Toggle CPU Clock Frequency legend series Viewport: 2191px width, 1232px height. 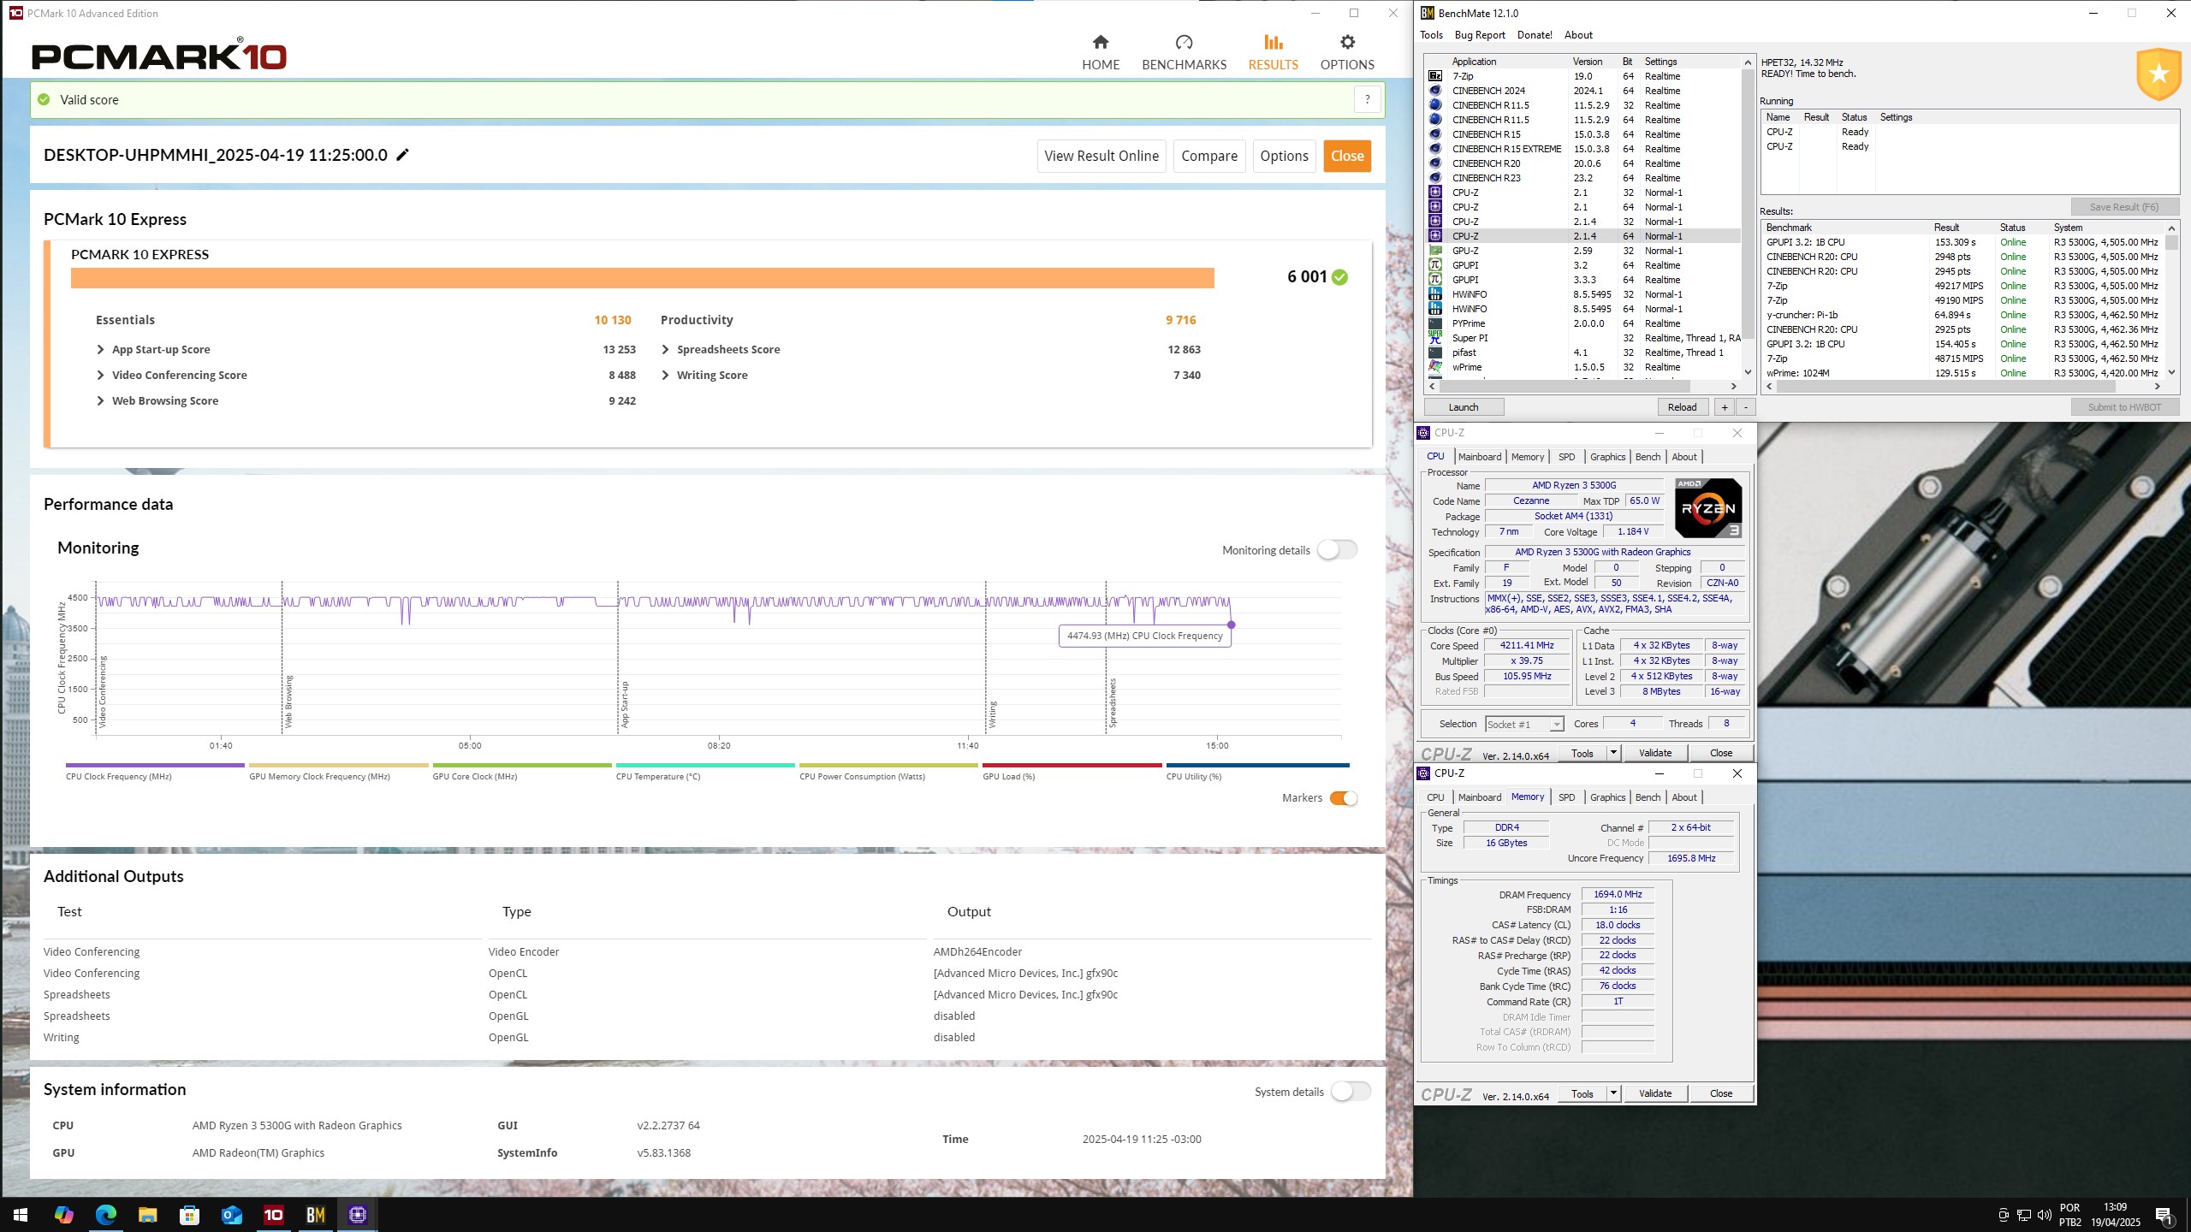click(155, 771)
